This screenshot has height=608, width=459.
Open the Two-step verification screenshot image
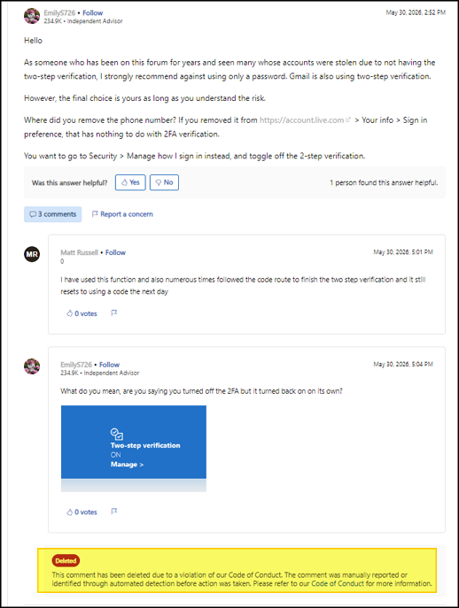pos(134,449)
